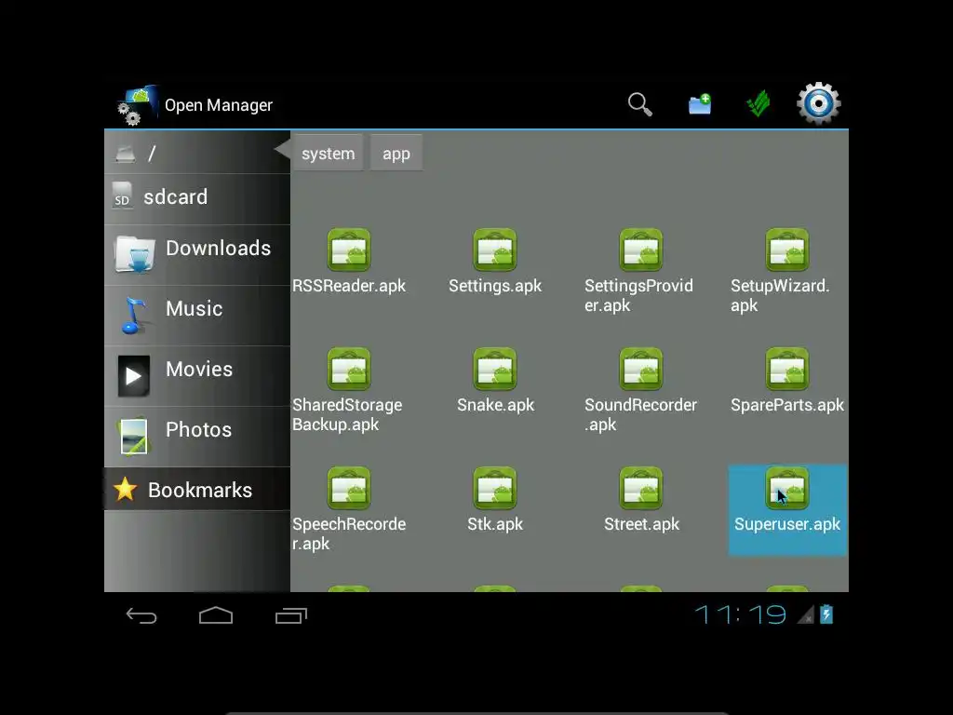Image resolution: width=953 pixels, height=715 pixels.
Task: Tap the Open Manager app logo
Action: pos(137,104)
